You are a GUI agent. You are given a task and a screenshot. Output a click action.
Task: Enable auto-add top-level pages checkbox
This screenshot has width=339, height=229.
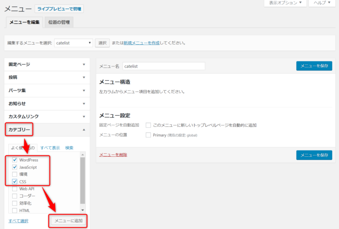coord(149,125)
